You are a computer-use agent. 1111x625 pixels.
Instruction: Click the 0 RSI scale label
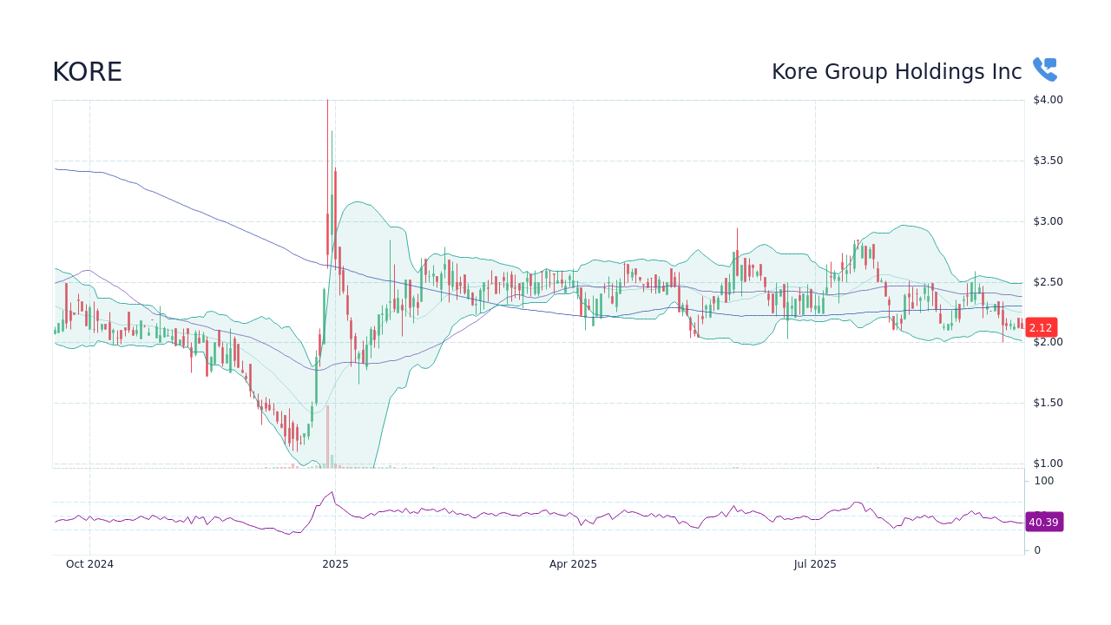1035,549
